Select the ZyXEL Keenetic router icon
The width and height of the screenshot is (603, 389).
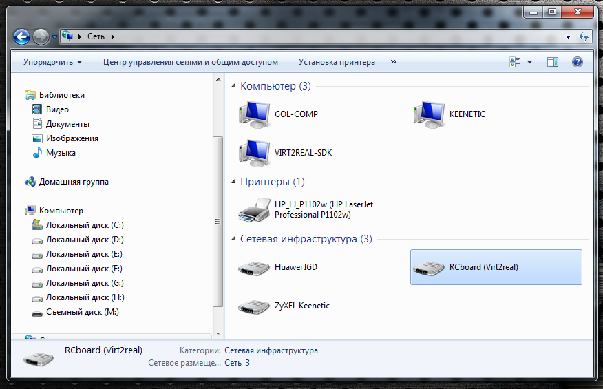click(254, 306)
